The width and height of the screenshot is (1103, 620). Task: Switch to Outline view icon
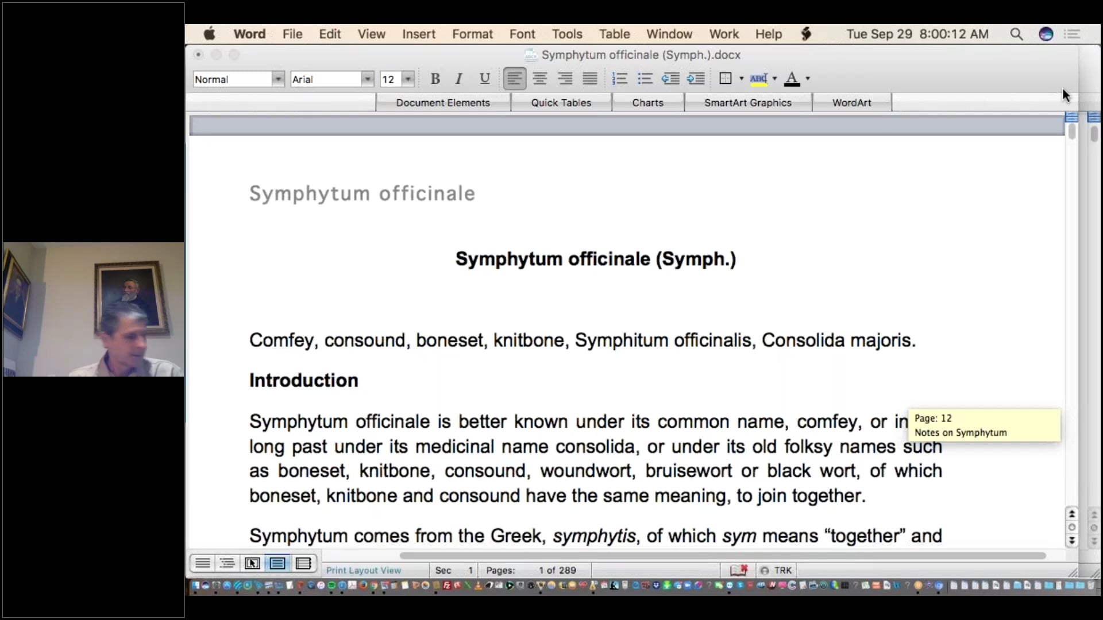click(x=227, y=563)
